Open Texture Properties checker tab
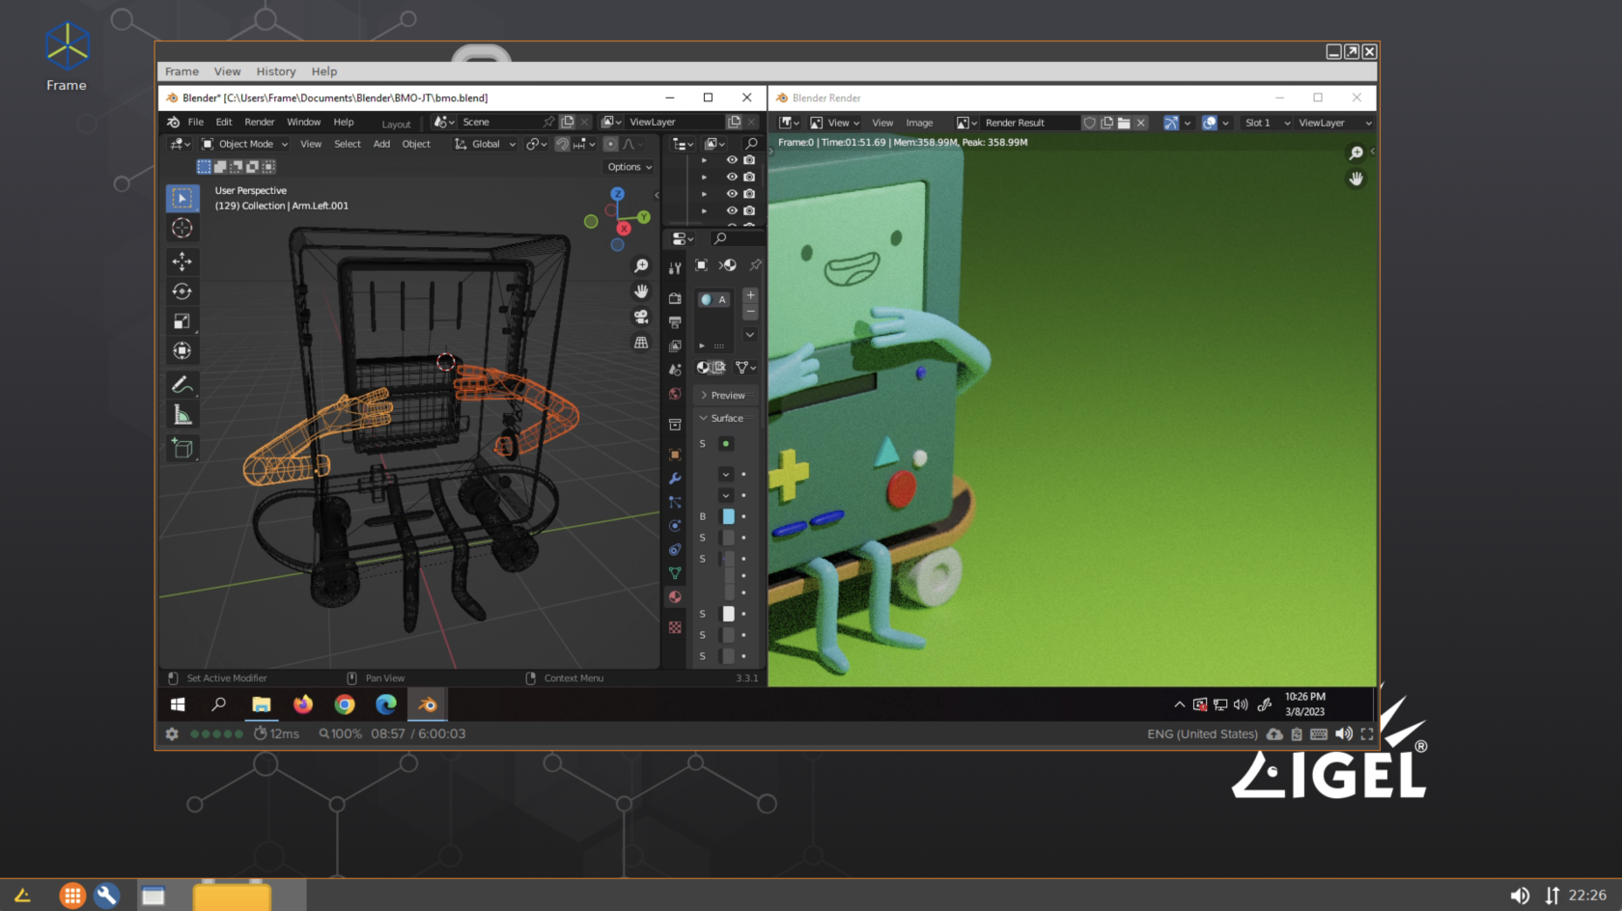Viewport: 1622px width, 911px height. click(674, 625)
